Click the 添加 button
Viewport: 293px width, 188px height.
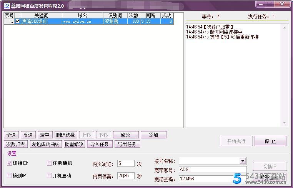(153, 135)
